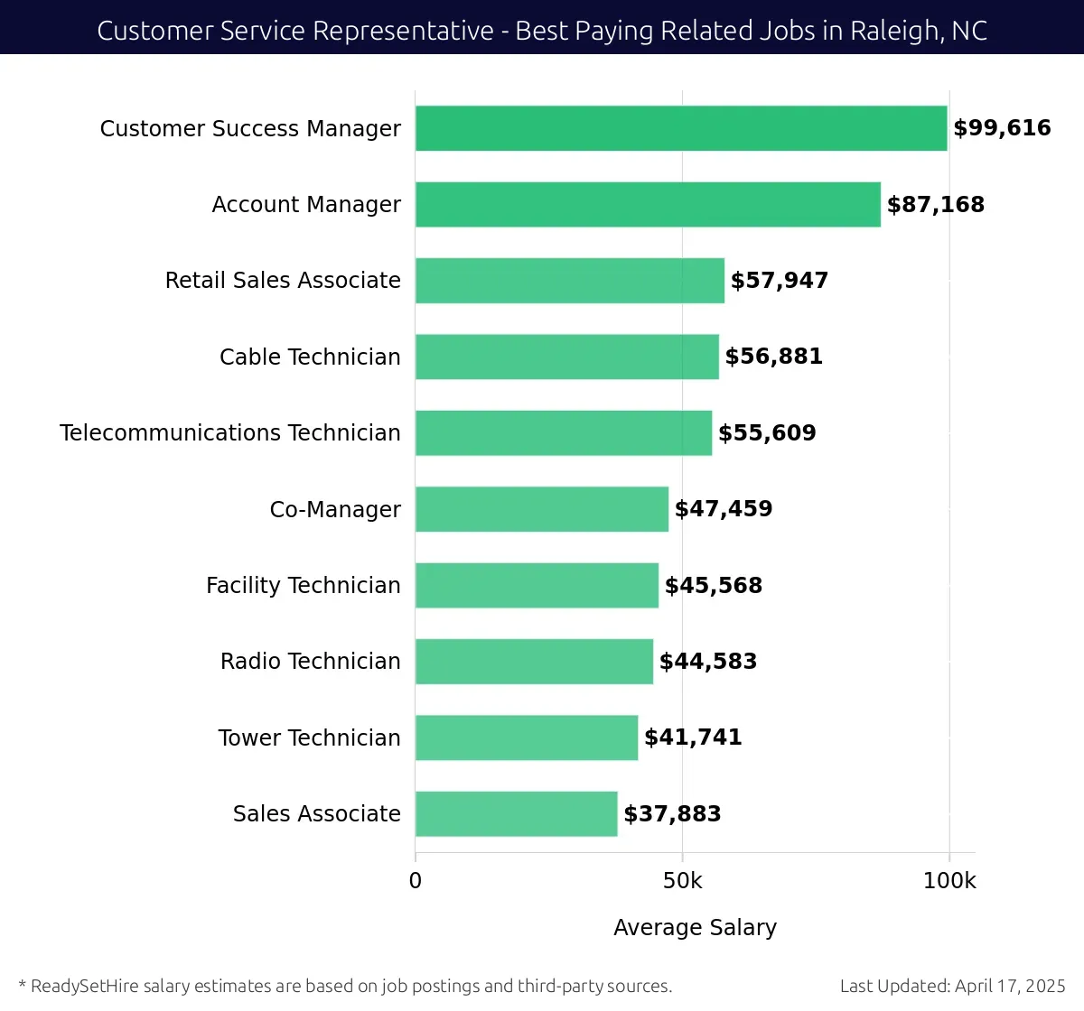Select the $41,741 salary value

(693, 737)
